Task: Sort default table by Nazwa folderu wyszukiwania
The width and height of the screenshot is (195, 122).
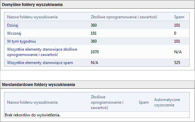Action: (x=32, y=17)
